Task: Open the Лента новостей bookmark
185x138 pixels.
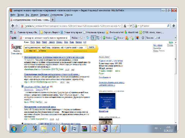Action: pyautogui.click(x=115, y=32)
